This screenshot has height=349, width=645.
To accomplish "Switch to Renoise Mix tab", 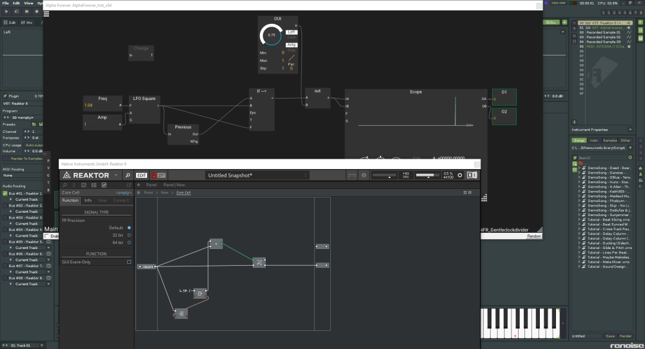I will pyautogui.click(x=26, y=23).
